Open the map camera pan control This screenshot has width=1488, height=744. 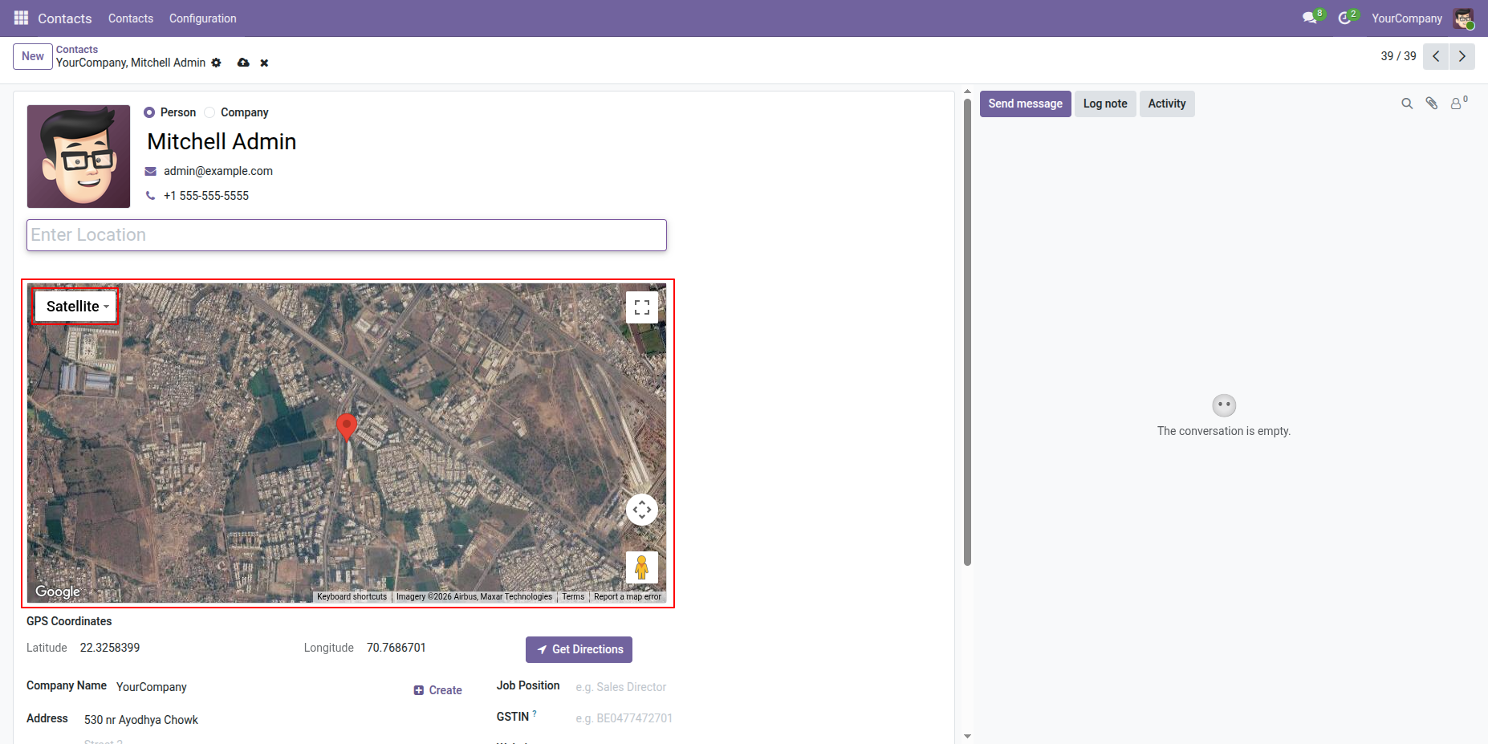642,510
